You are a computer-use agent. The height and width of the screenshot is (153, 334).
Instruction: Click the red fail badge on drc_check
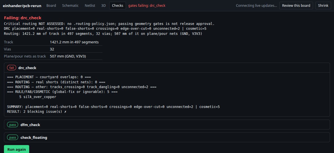[x=12, y=68]
